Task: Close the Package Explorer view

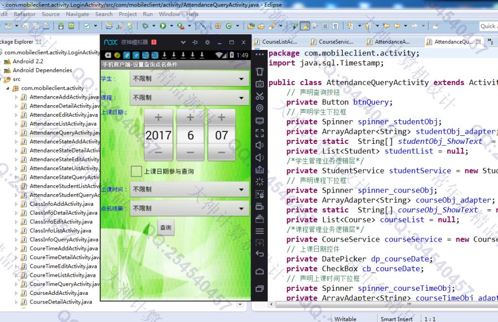Action: [38, 42]
